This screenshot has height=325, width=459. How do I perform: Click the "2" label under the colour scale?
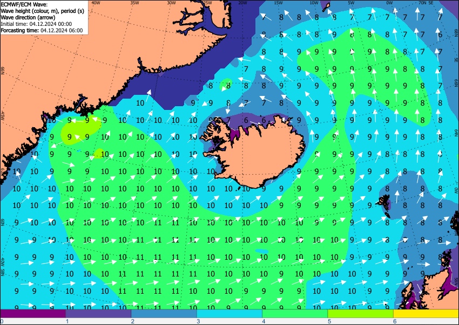pyautogui.click(x=133, y=321)
